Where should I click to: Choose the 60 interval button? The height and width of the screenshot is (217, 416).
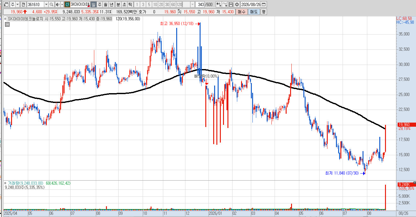coord(173,4)
